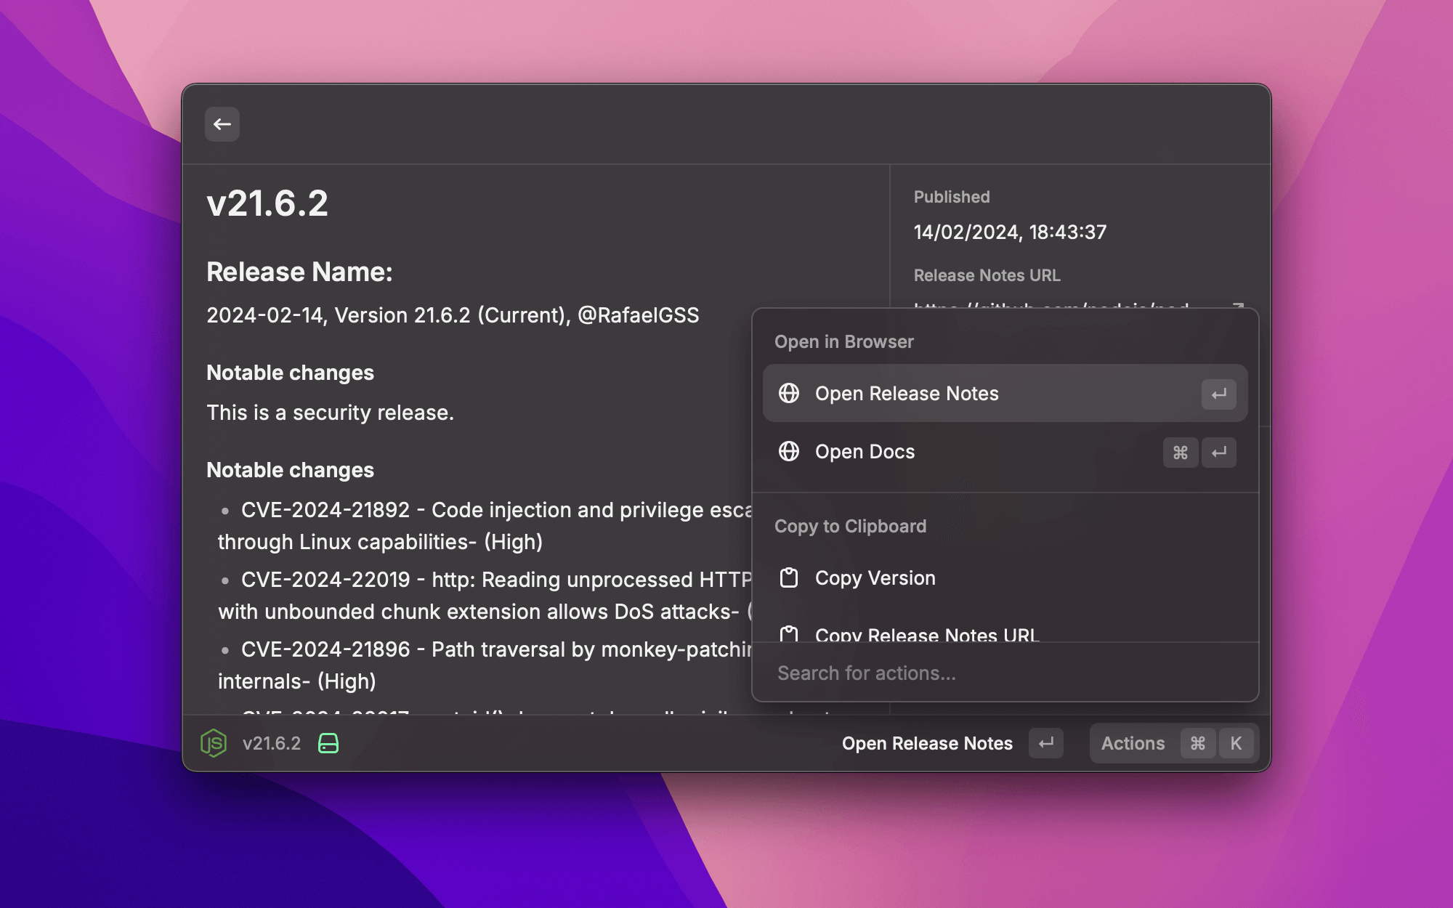Click Open Release Notes in the bottom bar
The width and height of the screenshot is (1453, 908).
927,743
